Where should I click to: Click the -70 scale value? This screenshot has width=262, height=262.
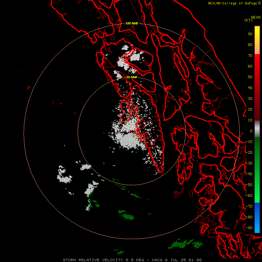pyautogui.click(x=249, y=206)
